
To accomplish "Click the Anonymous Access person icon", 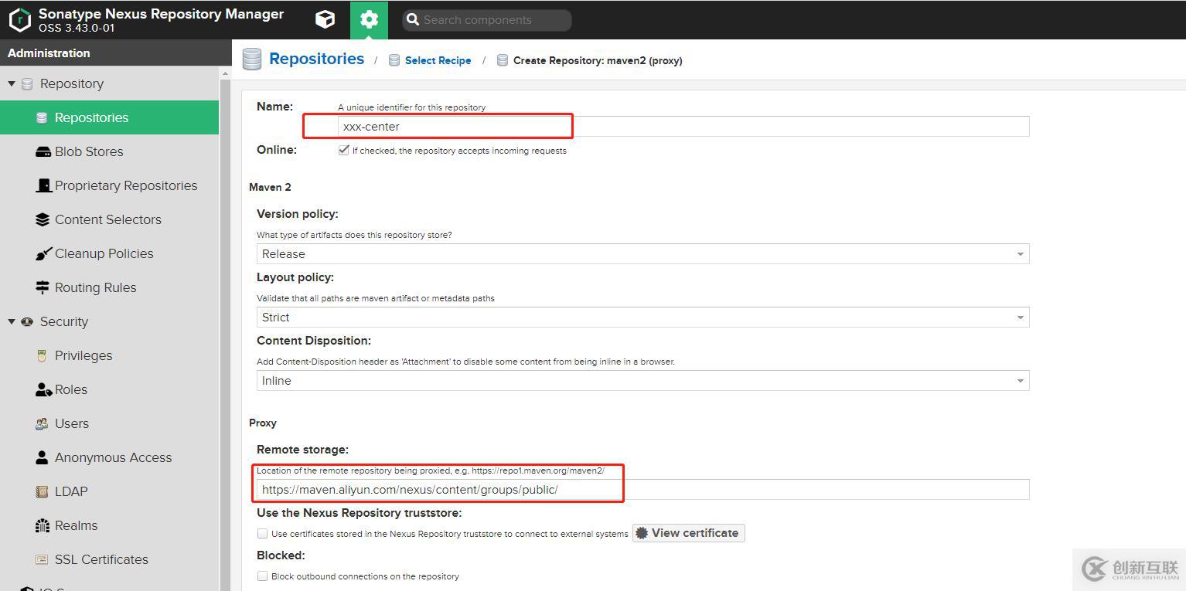I will (x=42, y=457).
